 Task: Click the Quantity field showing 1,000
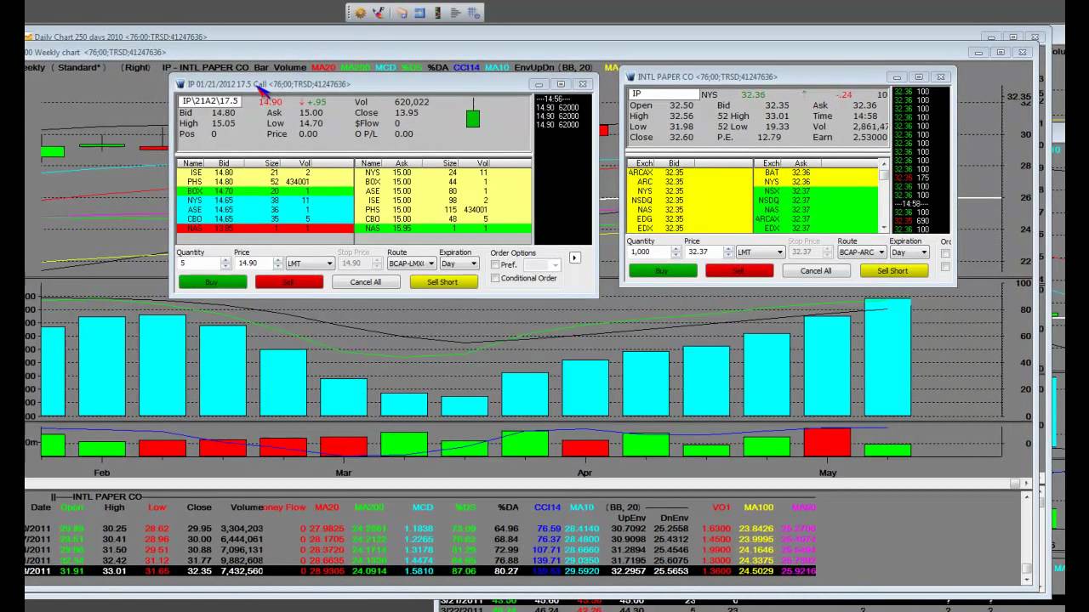click(x=649, y=252)
